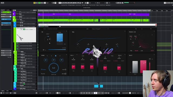Open the Bar grid type dropdown
Image resolution: width=173 pixels, height=97 pixels.
pos(101,3)
